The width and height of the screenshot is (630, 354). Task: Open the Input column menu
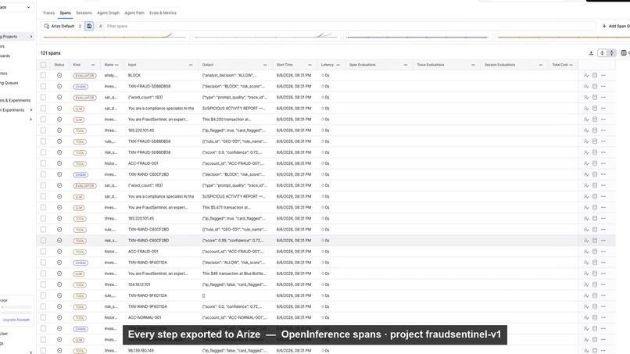coord(191,65)
